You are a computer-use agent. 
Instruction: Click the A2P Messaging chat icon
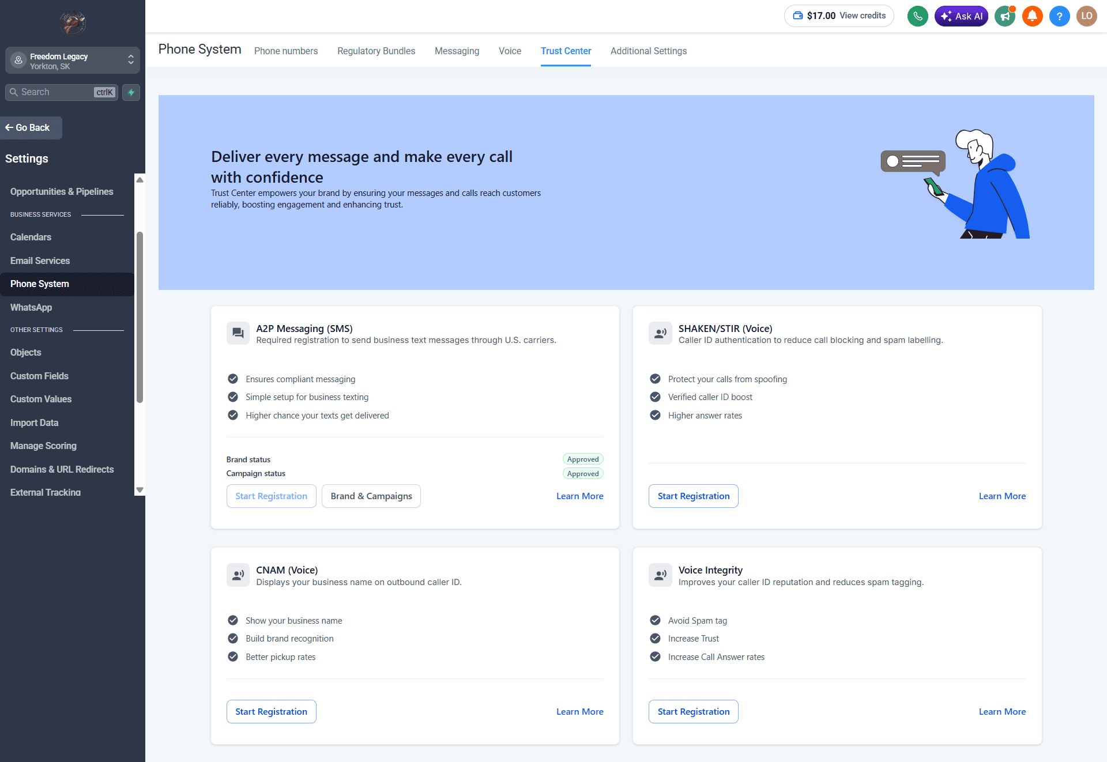point(238,333)
